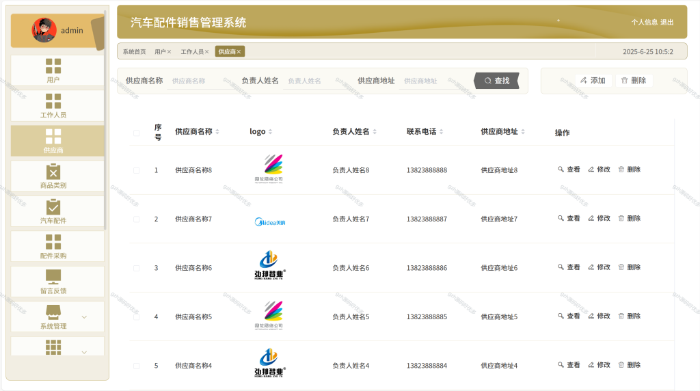Viewport: 700px width, 391px height.
Task: Select the 供应商 sidebar icon
Action: coord(53,137)
